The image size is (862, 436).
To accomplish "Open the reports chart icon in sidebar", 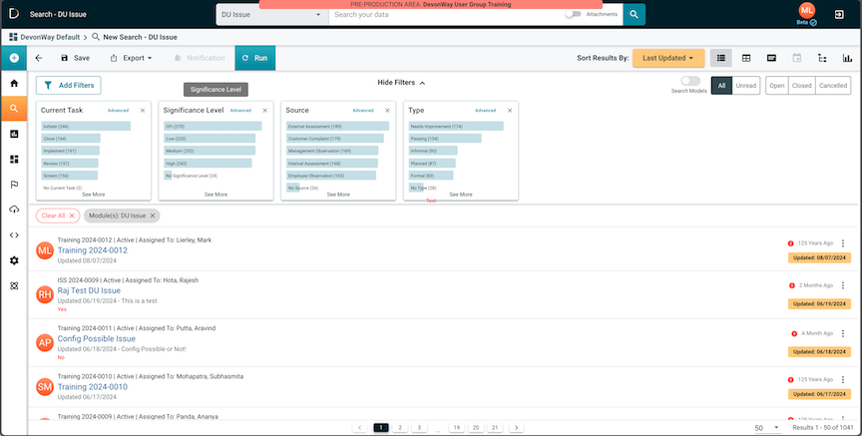I will (14, 134).
